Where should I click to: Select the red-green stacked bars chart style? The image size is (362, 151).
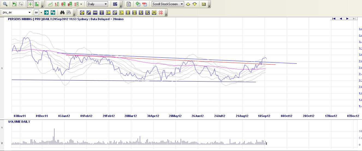tap(70, 4)
